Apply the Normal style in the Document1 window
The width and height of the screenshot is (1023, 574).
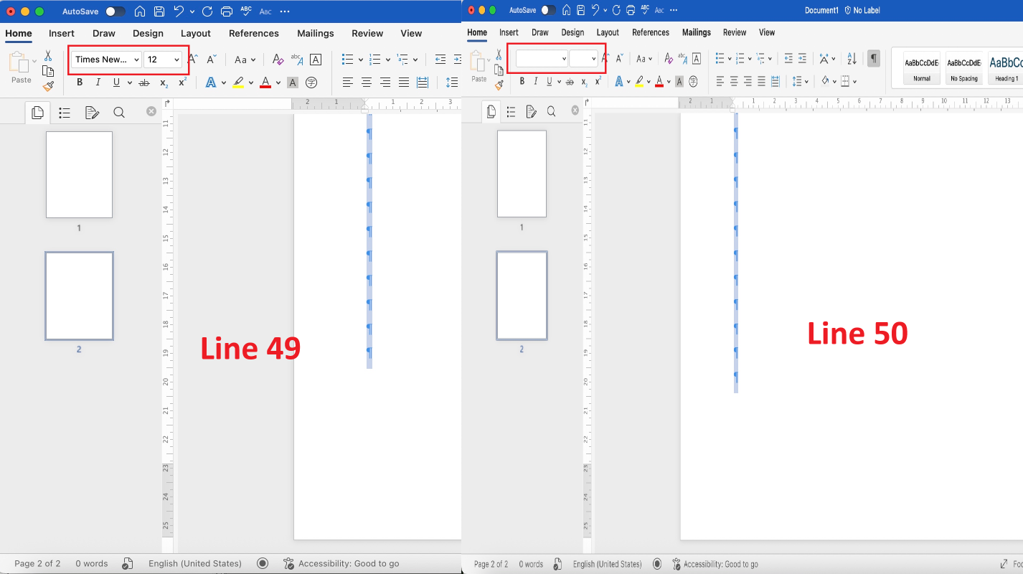tap(922, 68)
